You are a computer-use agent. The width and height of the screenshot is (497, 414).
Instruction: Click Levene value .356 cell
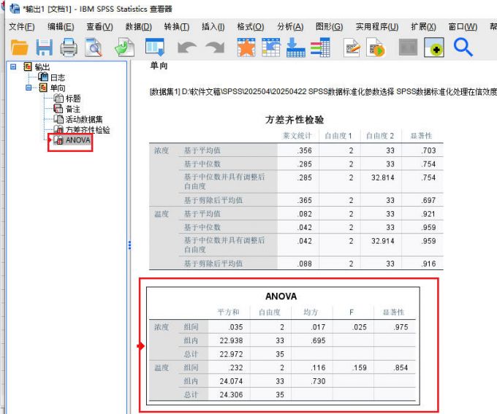pyautogui.click(x=305, y=150)
